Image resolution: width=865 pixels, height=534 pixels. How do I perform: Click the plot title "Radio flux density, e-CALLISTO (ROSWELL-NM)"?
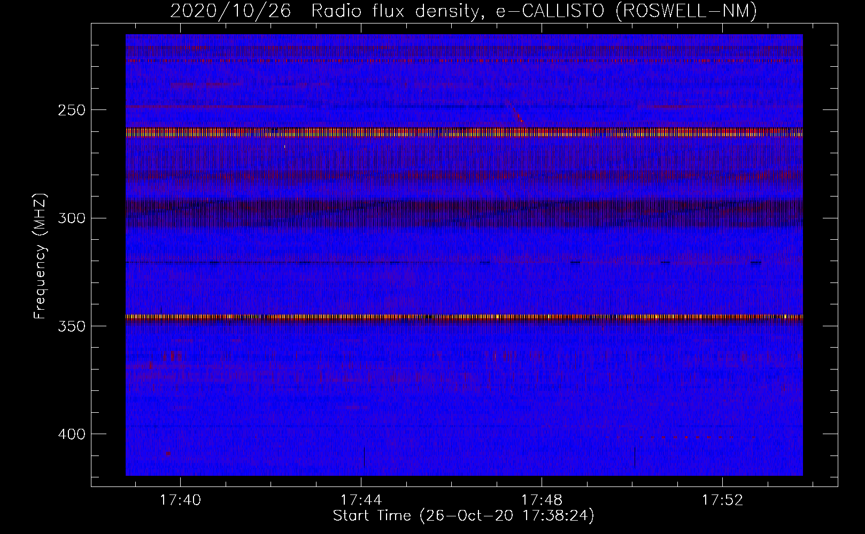534,11
